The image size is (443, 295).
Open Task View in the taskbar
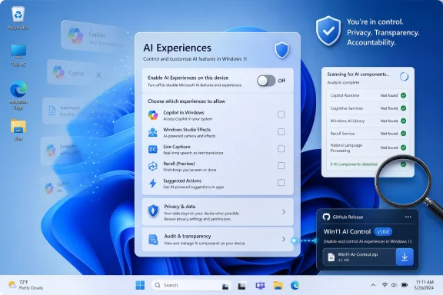click(241, 286)
